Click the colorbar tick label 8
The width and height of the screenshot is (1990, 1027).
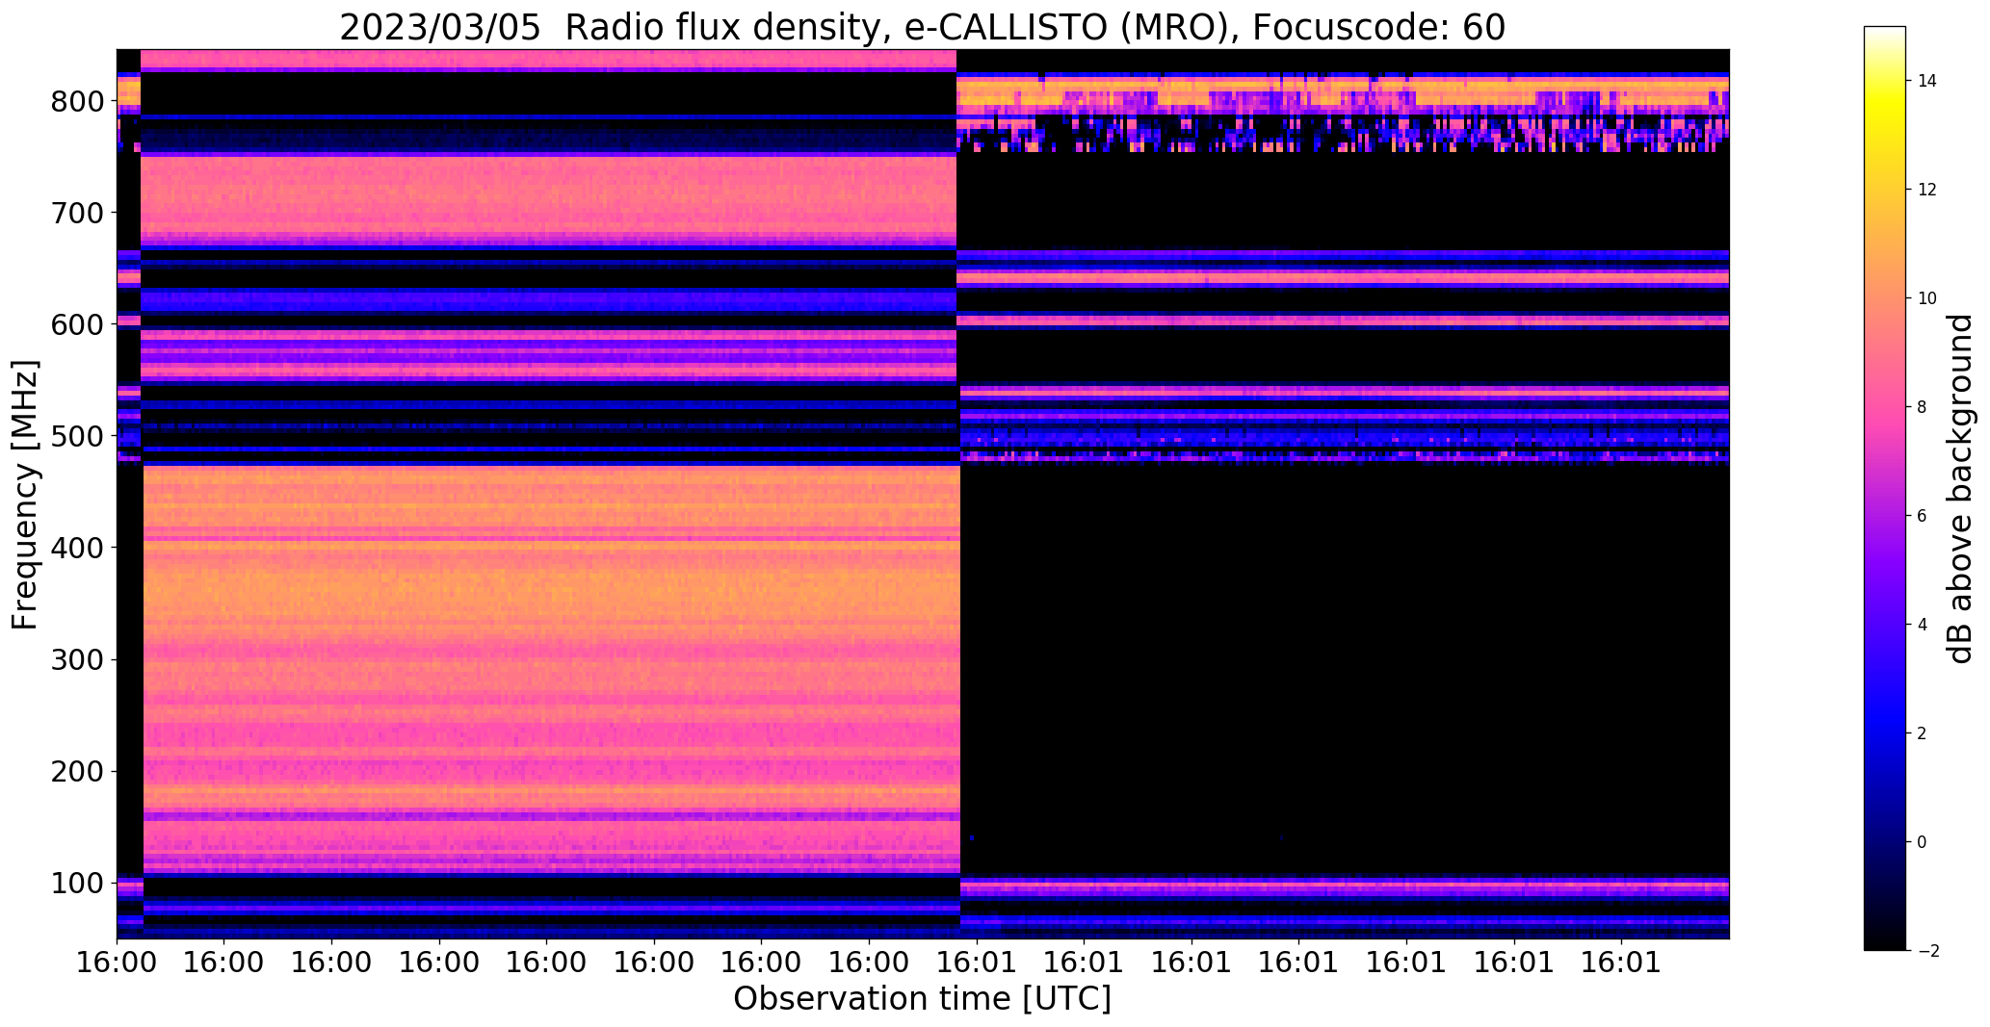click(1923, 407)
